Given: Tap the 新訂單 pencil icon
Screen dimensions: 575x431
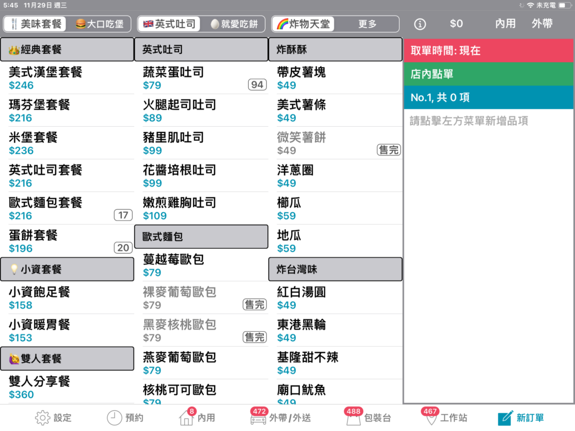Looking at the screenshot, I should (x=505, y=418).
